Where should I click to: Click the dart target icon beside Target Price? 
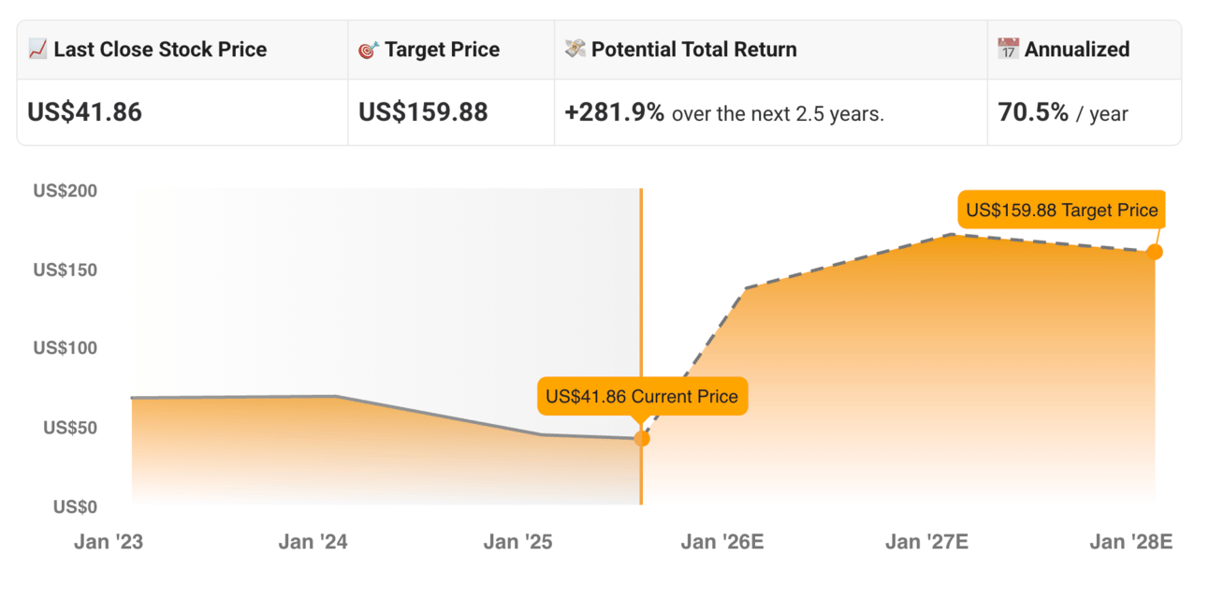point(369,50)
